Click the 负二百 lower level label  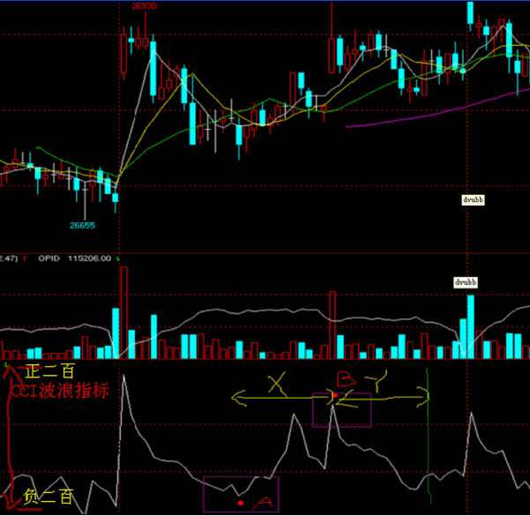49,497
